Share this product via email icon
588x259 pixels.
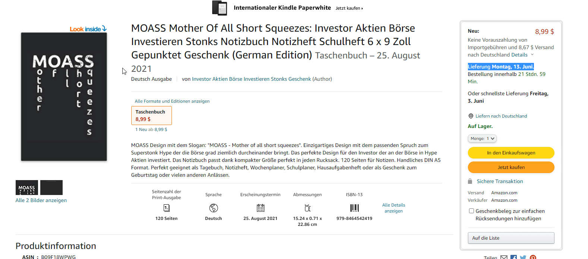(x=504, y=257)
